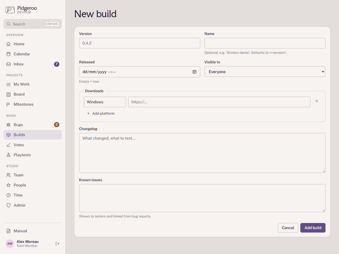Click into the Changelog text area
339x254 pixels.
click(202, 153)
